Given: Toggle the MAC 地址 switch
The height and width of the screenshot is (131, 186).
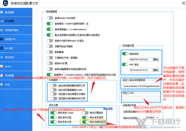Looking at the screenshot, I should (125, 65).
